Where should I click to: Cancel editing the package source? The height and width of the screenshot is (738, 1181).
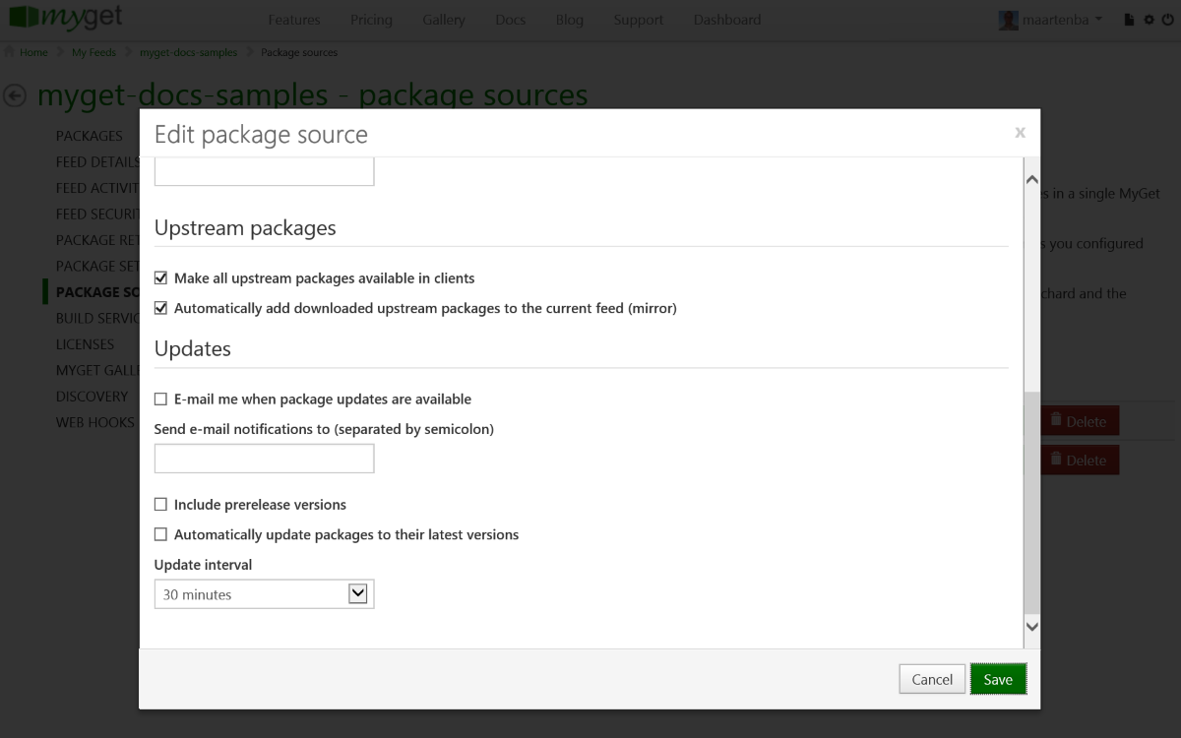pyautogui.click(x=932, y=679)
